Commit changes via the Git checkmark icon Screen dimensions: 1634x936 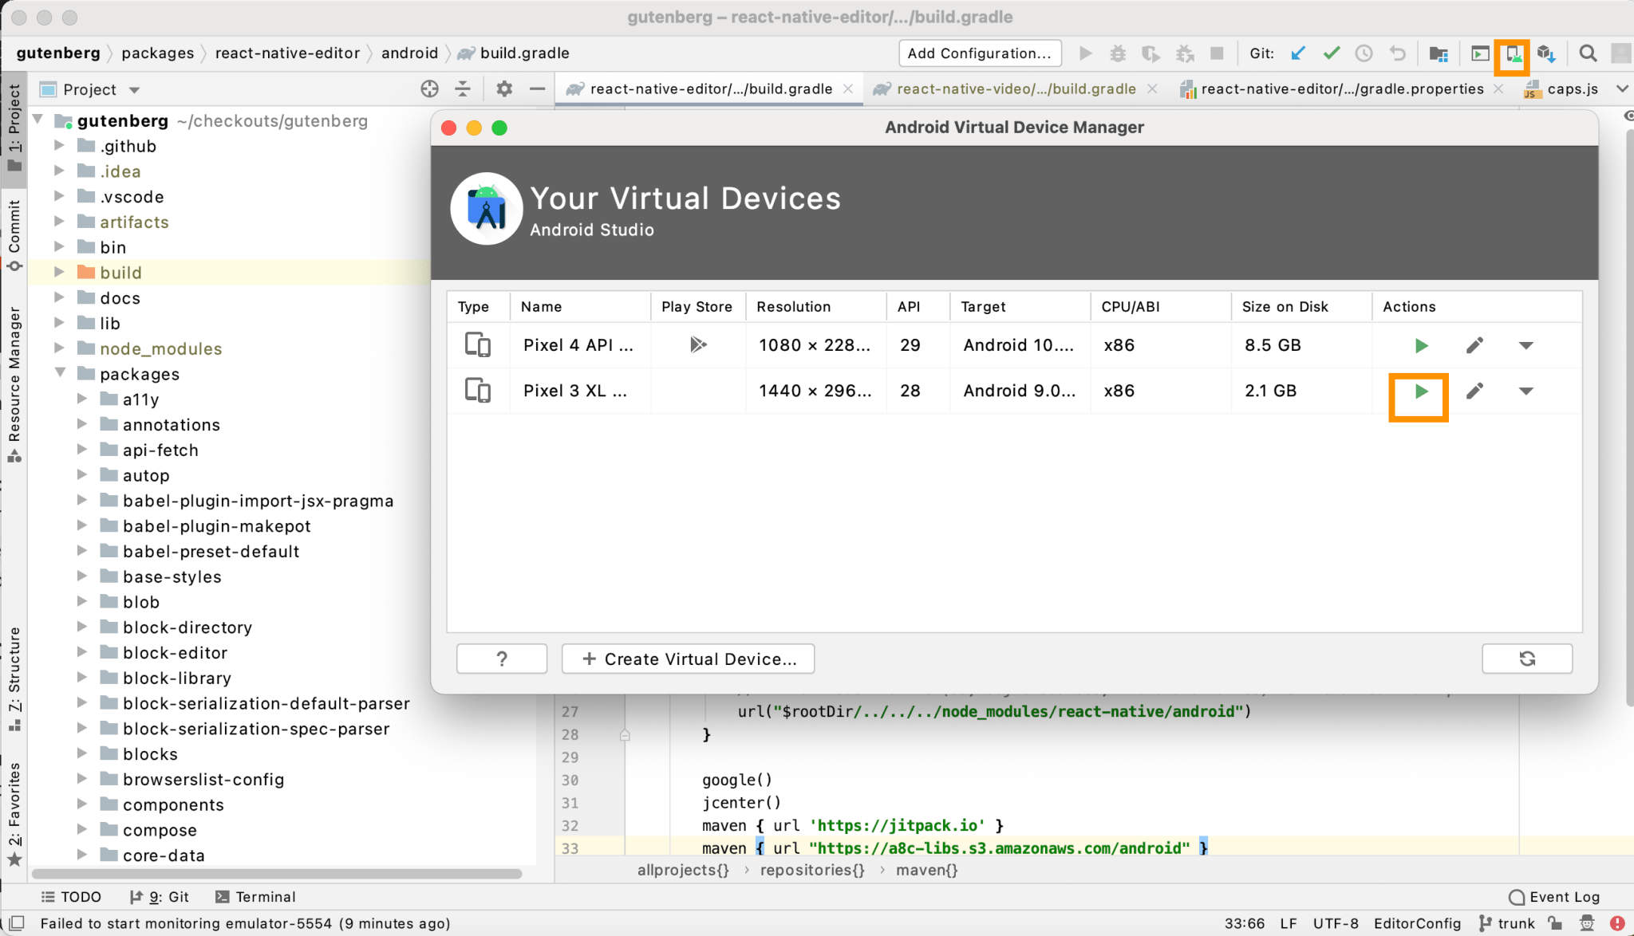click(1331, 53)
